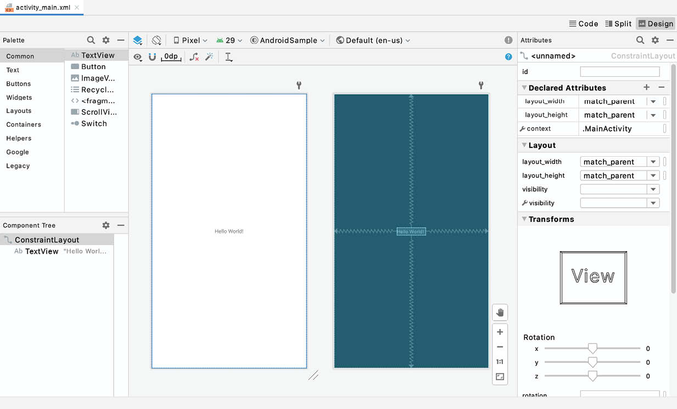Screen dimensions: 677x409
Task: Open the Attributes panel settings gear
Action: click(655, 40)
